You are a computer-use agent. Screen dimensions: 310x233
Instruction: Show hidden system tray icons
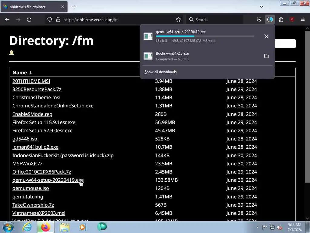257,227
